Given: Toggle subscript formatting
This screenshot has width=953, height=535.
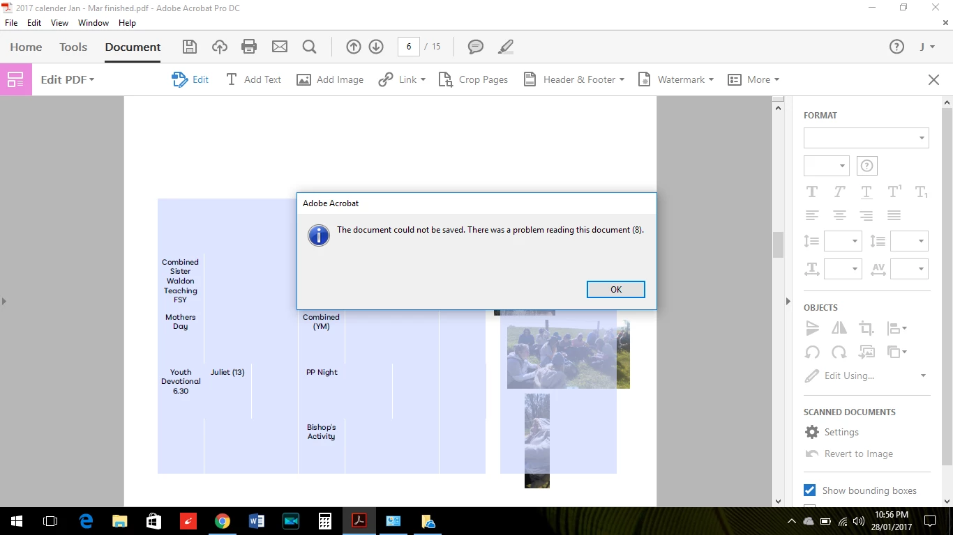Looking at the screenshot, I should tap(922, 192).
